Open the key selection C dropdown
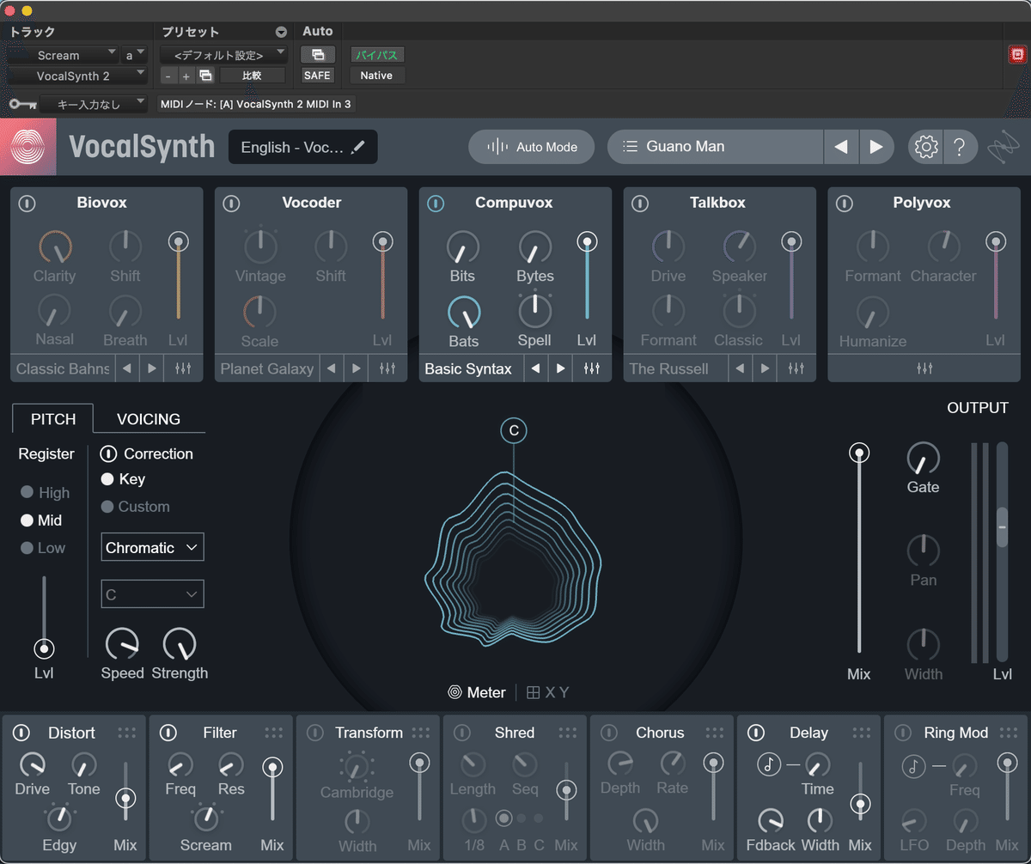Image resolution: width=1031 pixels, height=864 pixels. 152,593
